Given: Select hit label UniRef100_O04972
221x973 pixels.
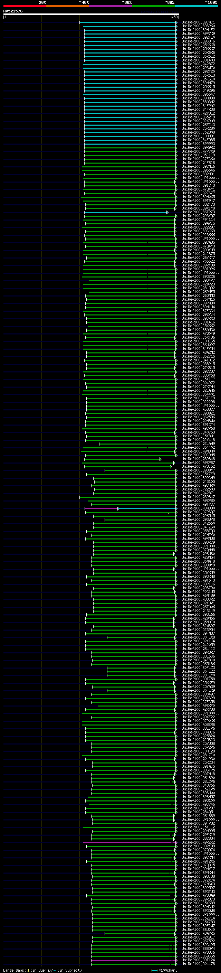Looking at the screenshot, I should (x=198, y=383).
